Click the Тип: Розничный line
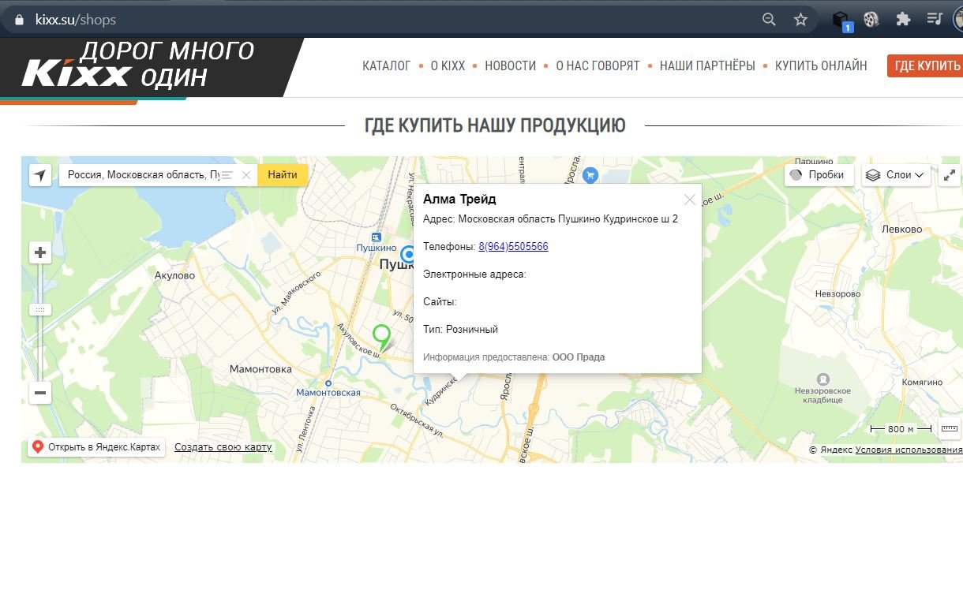Screen dimensions: 963x590 pos(460,330)
